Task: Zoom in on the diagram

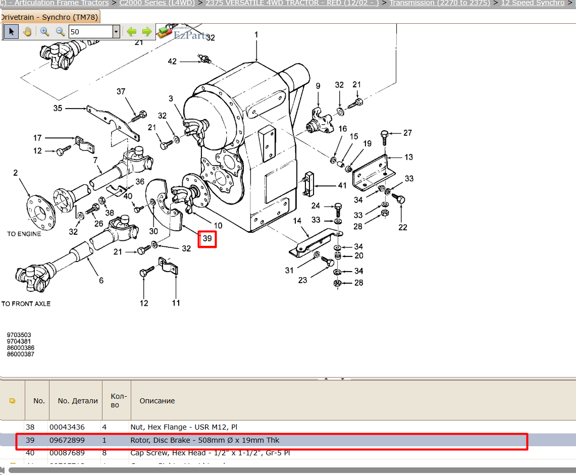Action: (x=45, y=32)
